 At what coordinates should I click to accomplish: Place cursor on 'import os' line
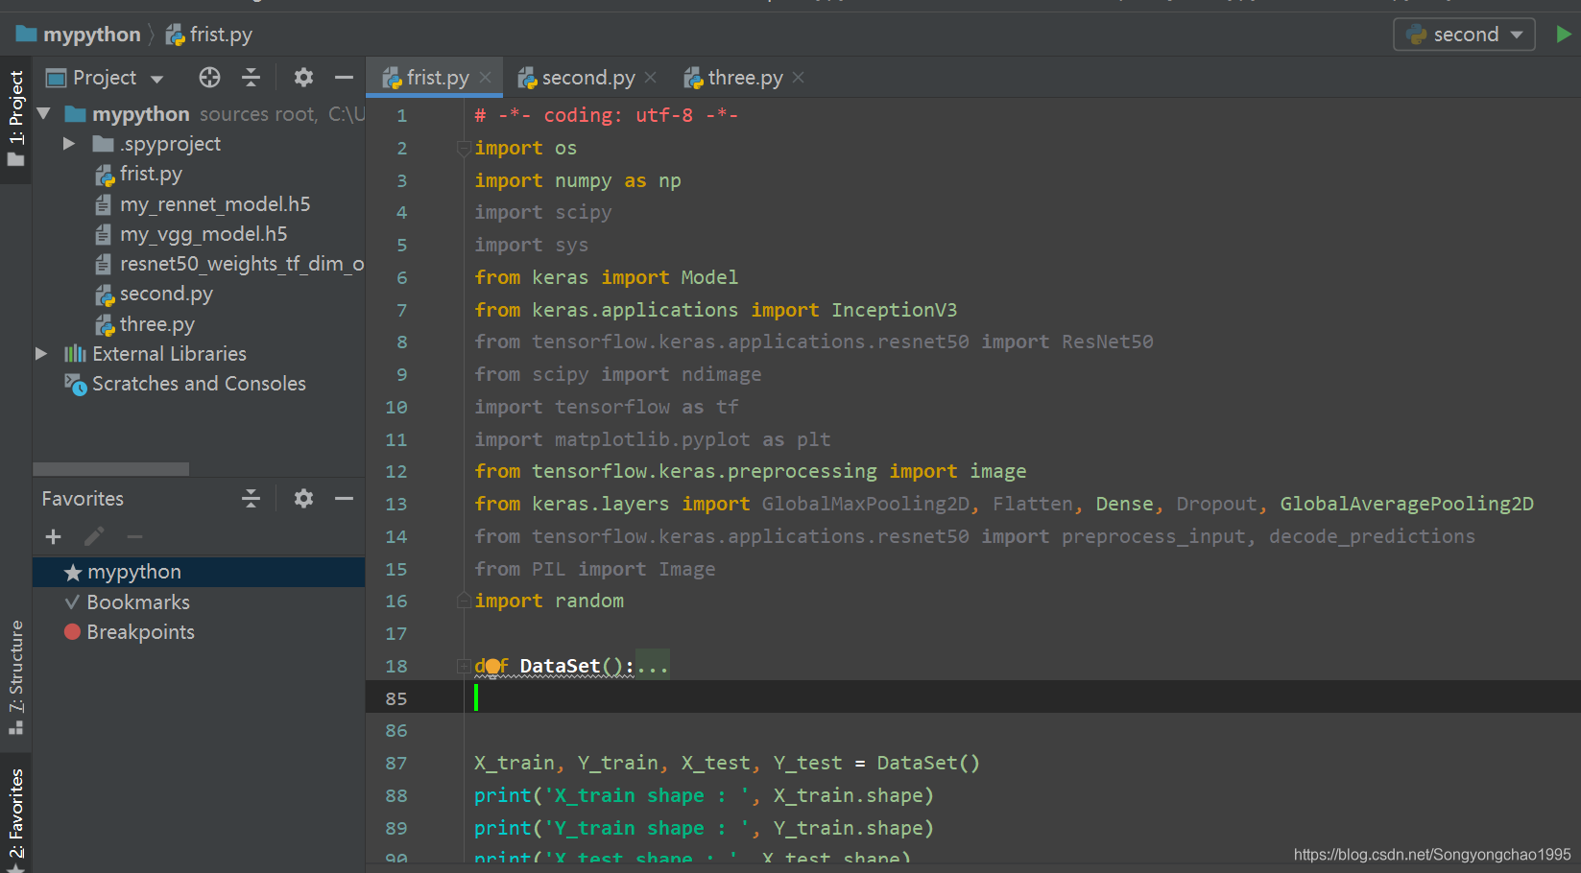[525, 148]
